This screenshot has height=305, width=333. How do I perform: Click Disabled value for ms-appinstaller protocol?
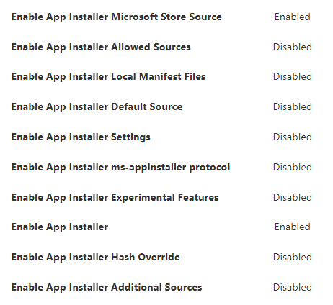293,168
